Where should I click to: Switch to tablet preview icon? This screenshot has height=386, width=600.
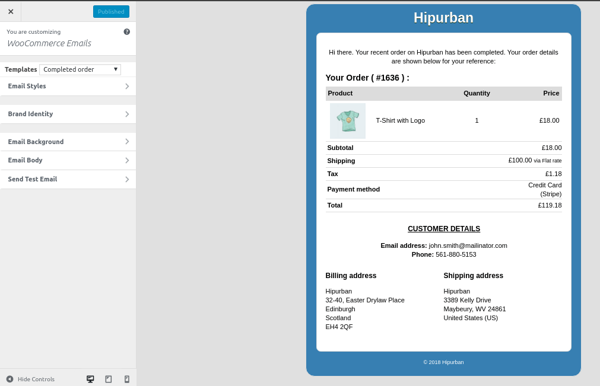pos(109,379)
